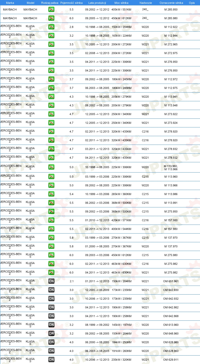Screen dimensions: 200x364
Task: Click engine code M 285.950
Action: 171,9
